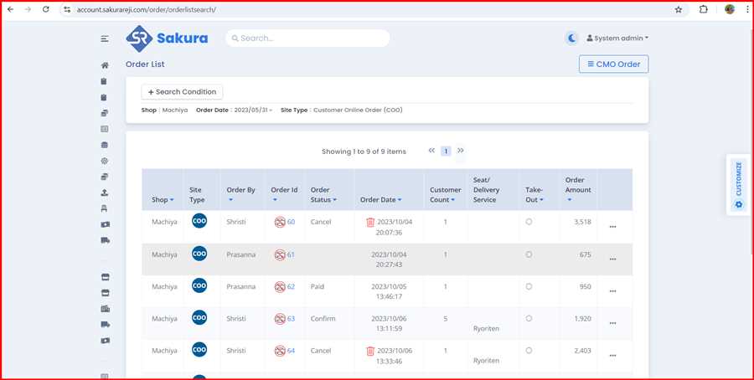Open the Home icon in the sidebar
The width and height of the screenshot is (754, 380).
(105, 65)
